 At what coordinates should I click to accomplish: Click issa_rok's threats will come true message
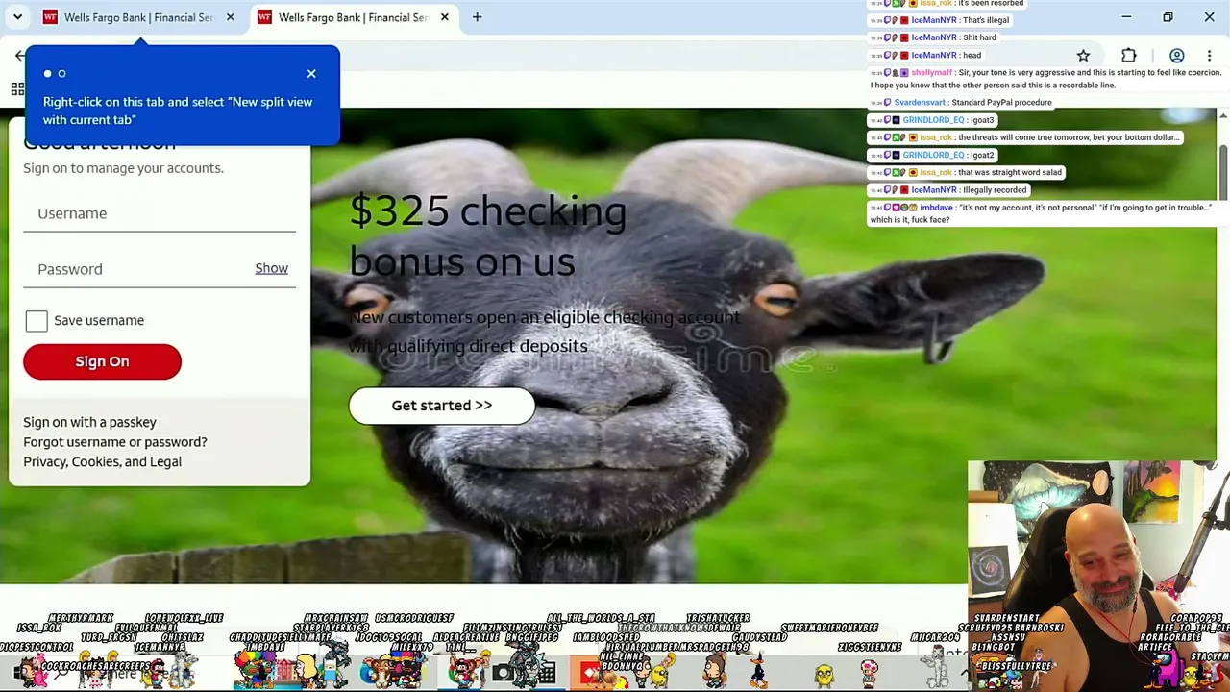click(x=1024, y=137)
